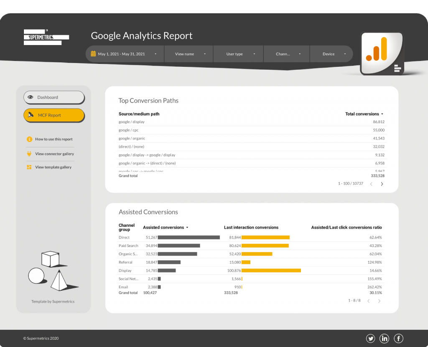
Task: Click the Paid Search channel label
Action: coord(128,246)
